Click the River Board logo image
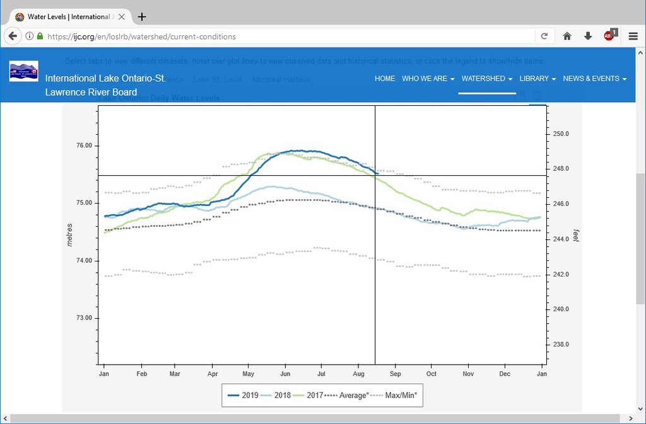The width and height of the screenshot is (646, 424). (24, 71)
